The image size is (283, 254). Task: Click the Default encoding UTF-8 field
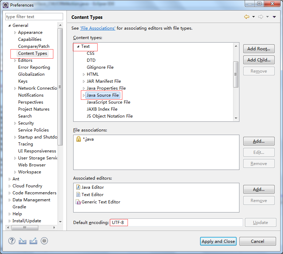click(176, 222)
